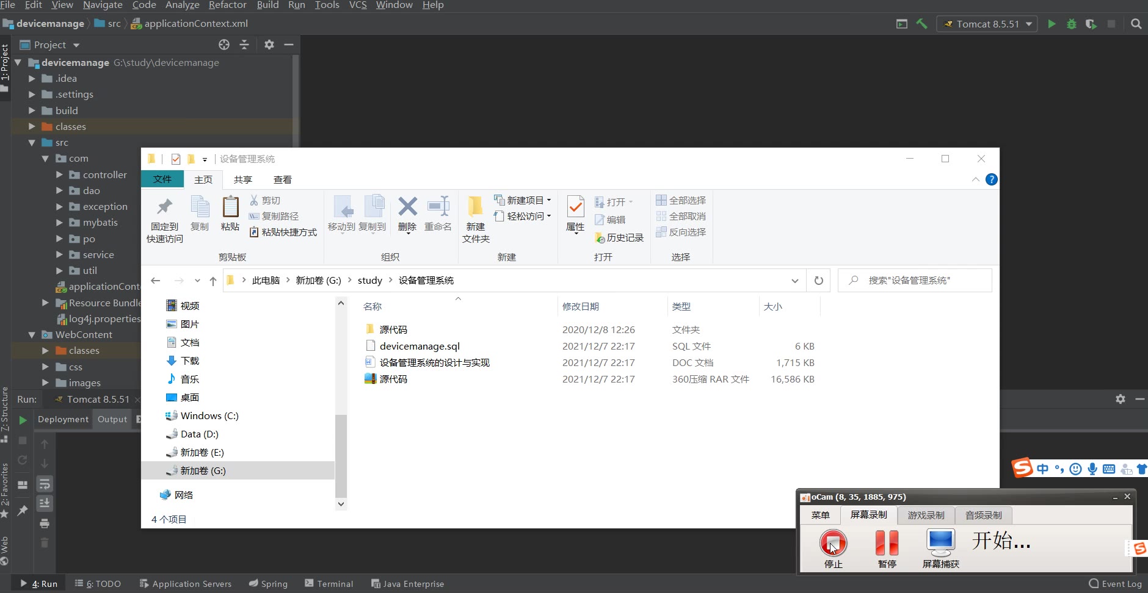
Task: Toggle scroll to end in Run console
Action: pos(45,503)
